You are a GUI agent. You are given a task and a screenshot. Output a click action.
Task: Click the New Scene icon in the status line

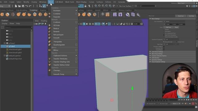coord(16,6)
